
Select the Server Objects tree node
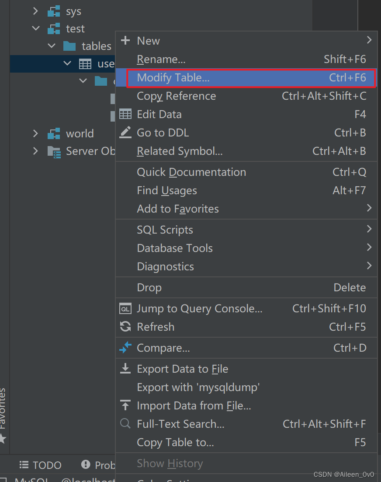point(90,151)
